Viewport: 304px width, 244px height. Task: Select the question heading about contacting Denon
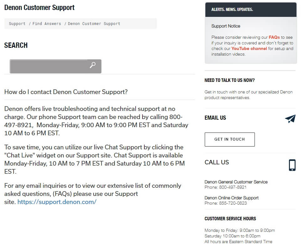(66, 92)
